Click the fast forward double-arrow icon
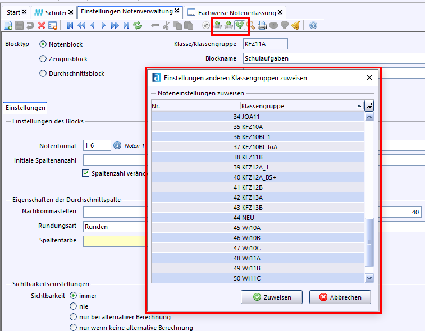This screenshot has height=331, width=425. [x=115, y=25]
